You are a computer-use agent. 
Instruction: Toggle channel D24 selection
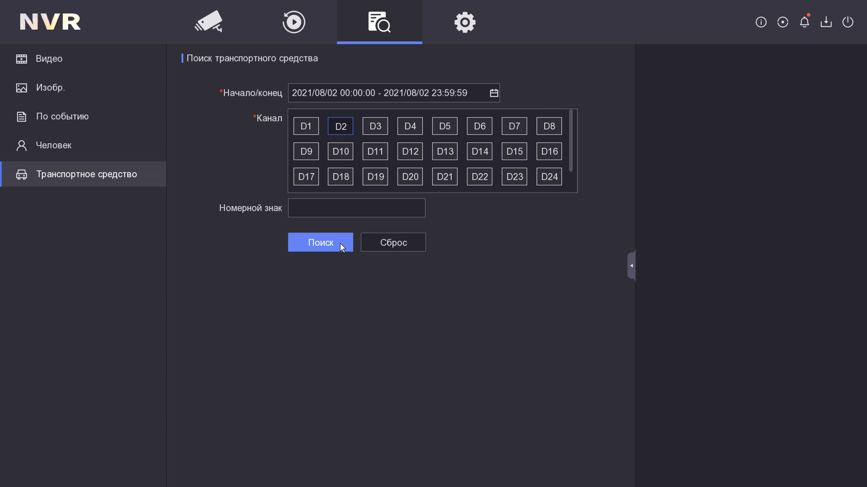[549, 177]
